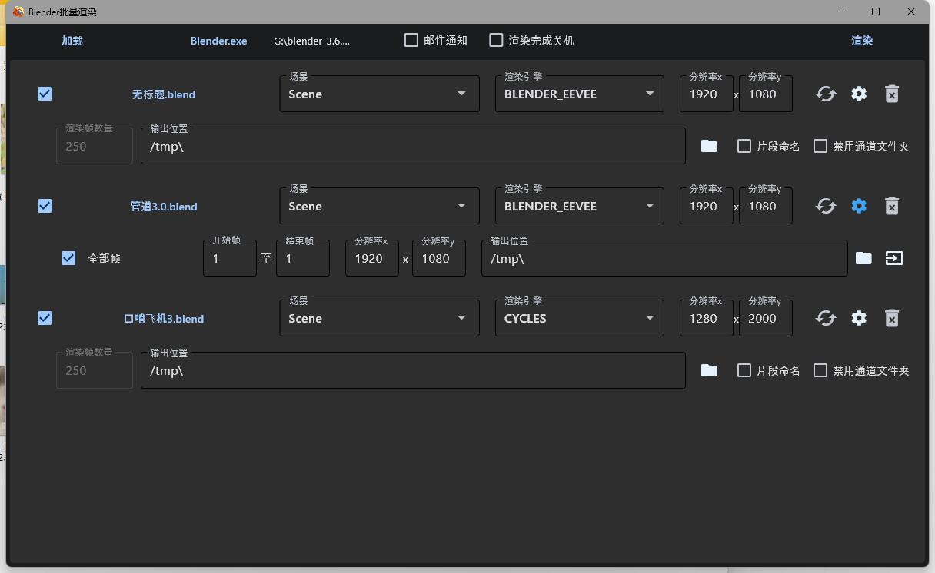935x573 pixels.
Task: Refresh the 口哨飞机3.blend file entry
Action: 826,318
